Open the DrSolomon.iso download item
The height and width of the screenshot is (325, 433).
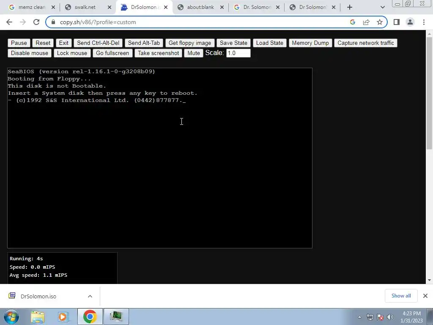tap(38, 296)
